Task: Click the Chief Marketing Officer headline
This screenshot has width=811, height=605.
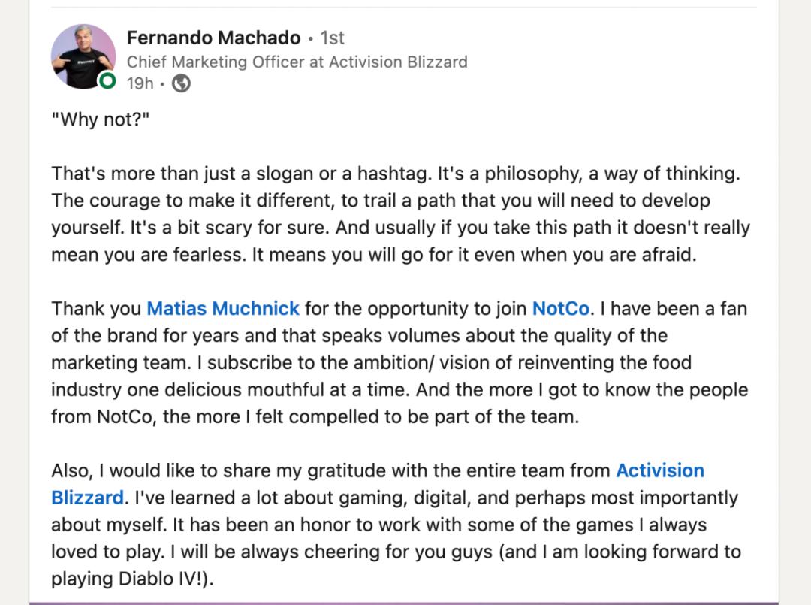Action: (297, 62)
